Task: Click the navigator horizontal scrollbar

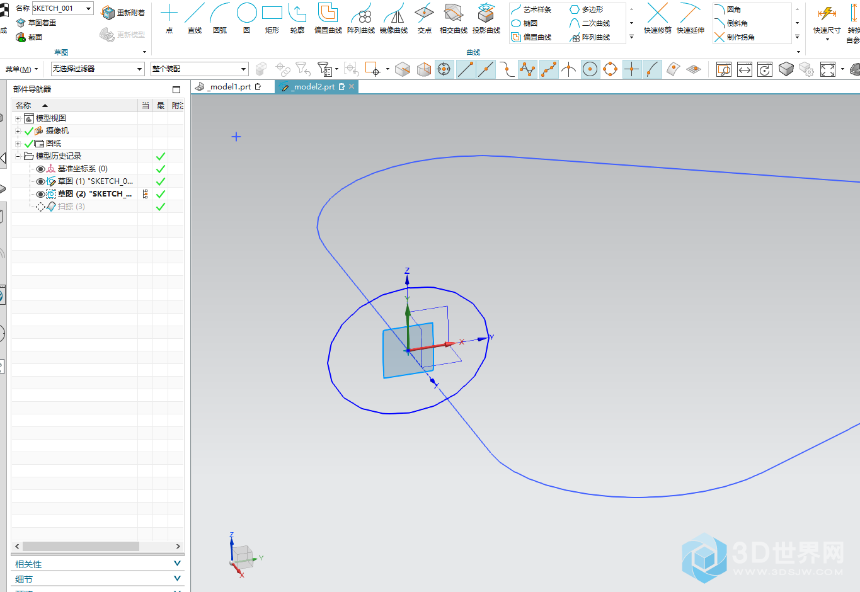Action: click(x=81, y=546)
